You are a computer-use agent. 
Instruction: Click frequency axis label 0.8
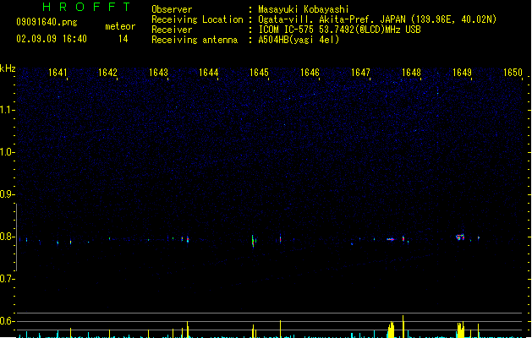7,237
